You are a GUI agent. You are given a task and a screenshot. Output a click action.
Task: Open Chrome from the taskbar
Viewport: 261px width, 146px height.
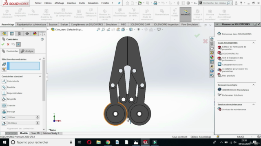[x=108, y=142]
